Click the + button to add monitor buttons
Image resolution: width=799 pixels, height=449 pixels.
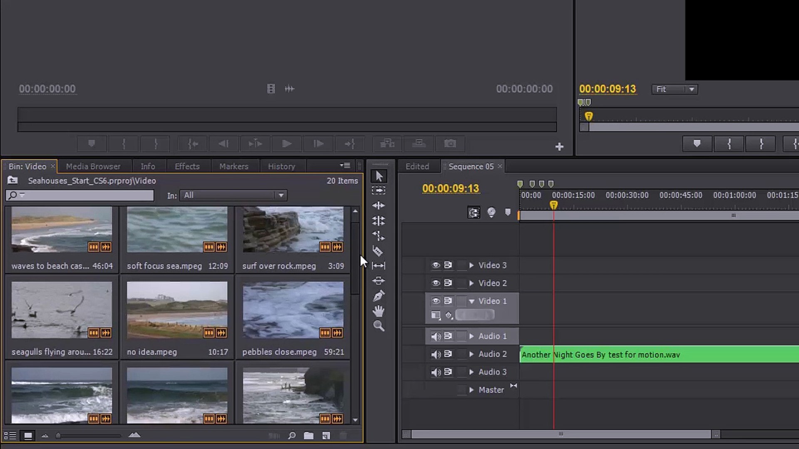(559, 146)
